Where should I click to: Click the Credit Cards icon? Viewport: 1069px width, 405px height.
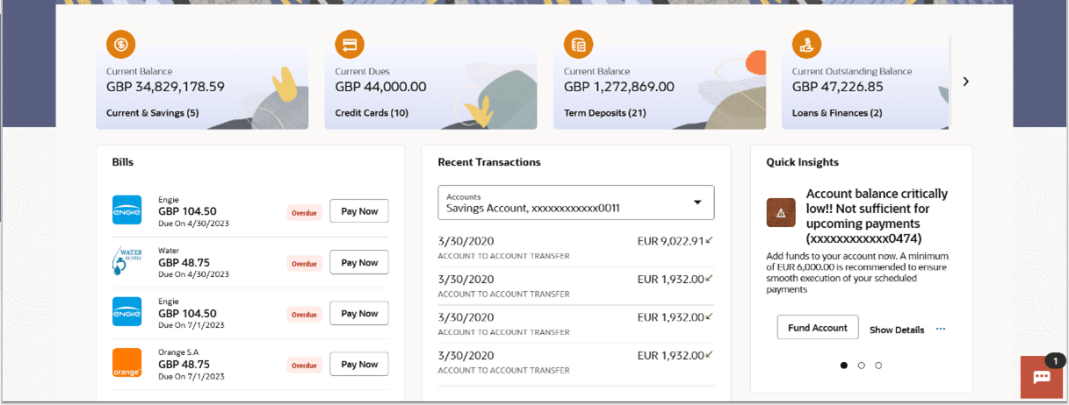click(350, 44)
